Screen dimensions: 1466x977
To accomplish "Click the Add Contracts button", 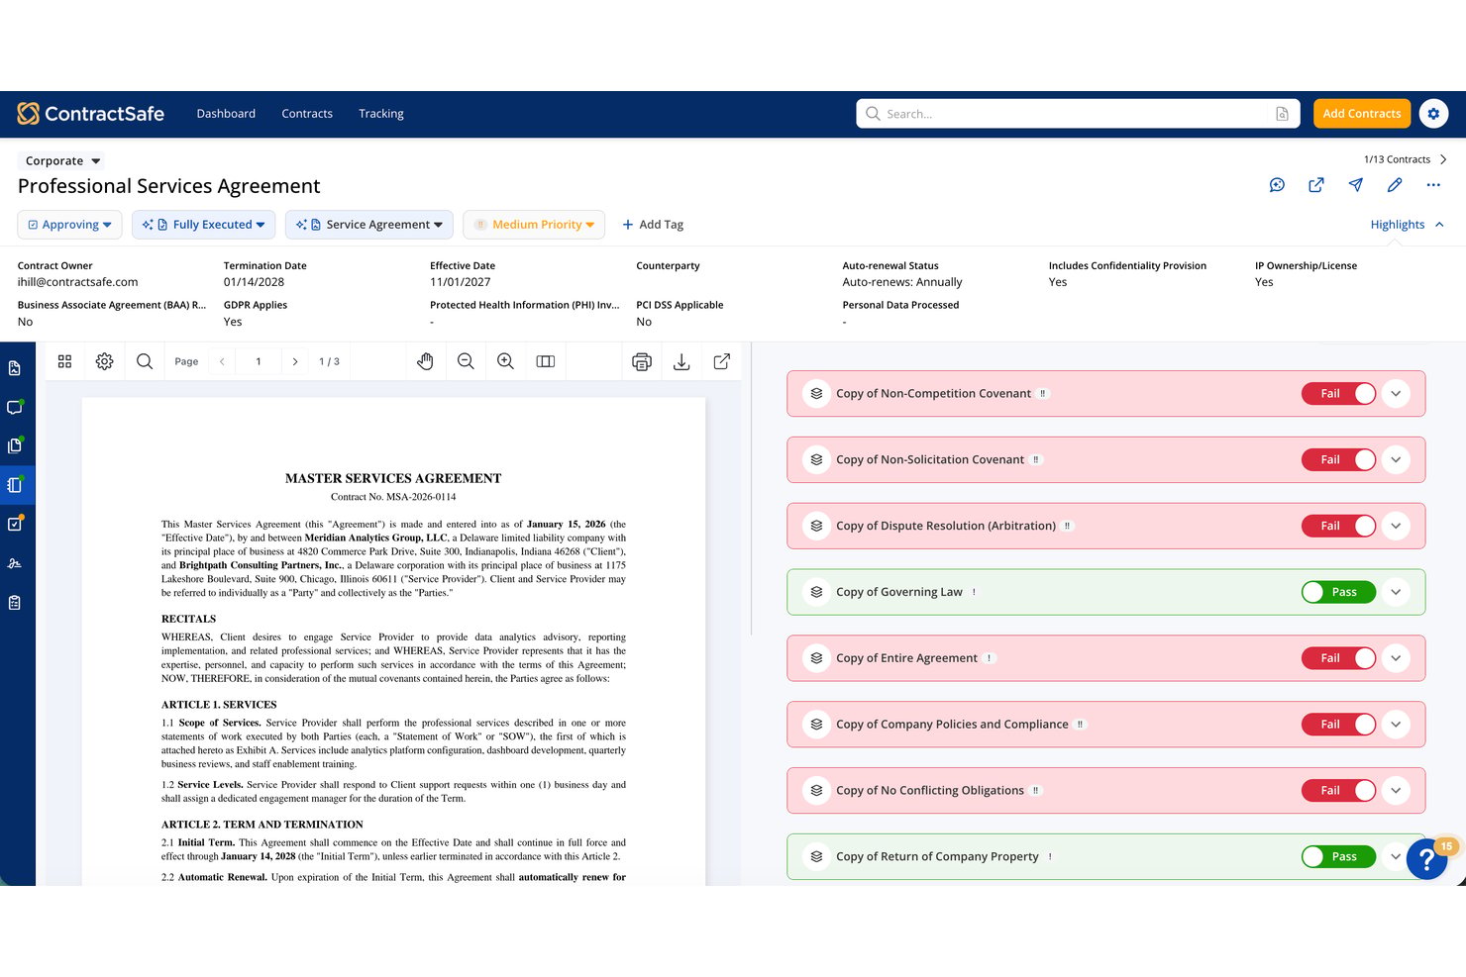I will 1362,114.
